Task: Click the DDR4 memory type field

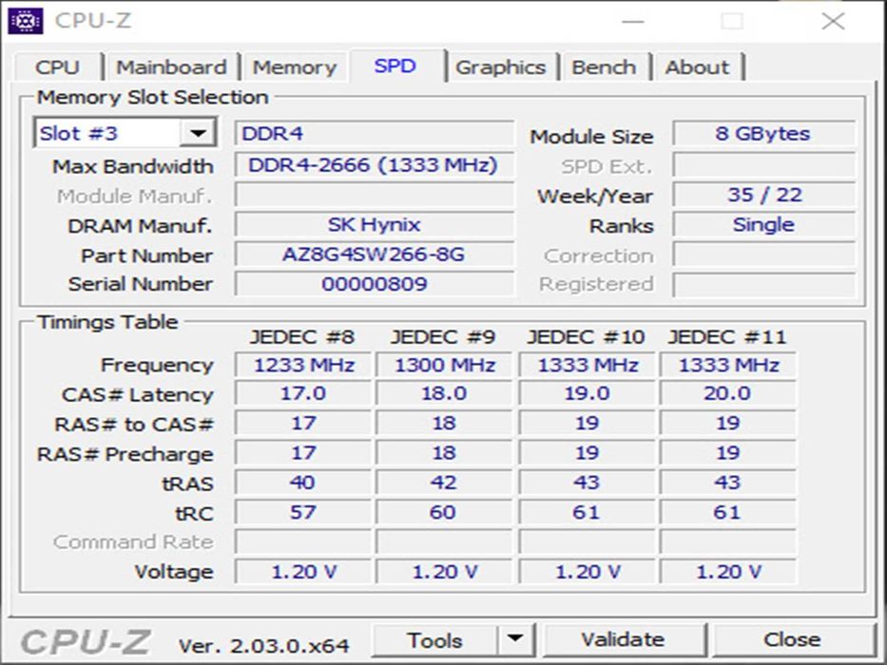Action: coord(375,133)
